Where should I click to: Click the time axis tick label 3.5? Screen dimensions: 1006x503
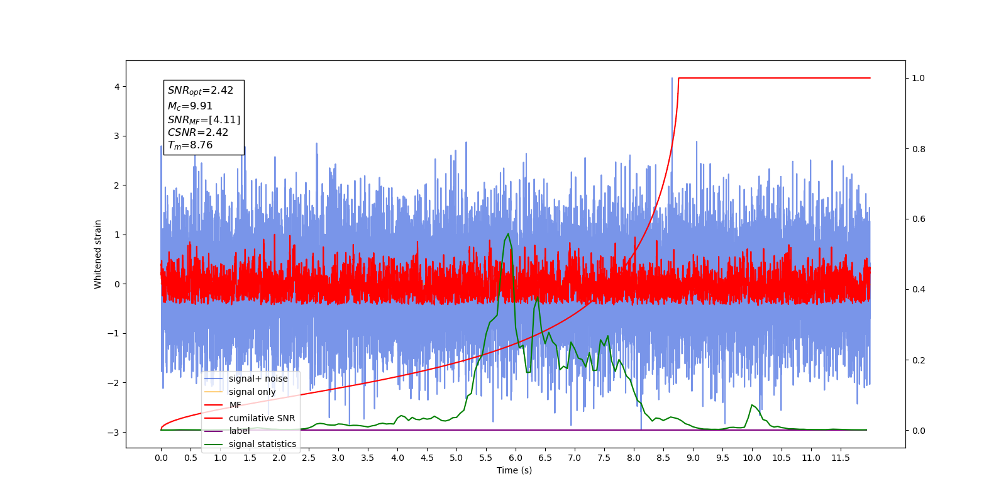tap(368, 458)
